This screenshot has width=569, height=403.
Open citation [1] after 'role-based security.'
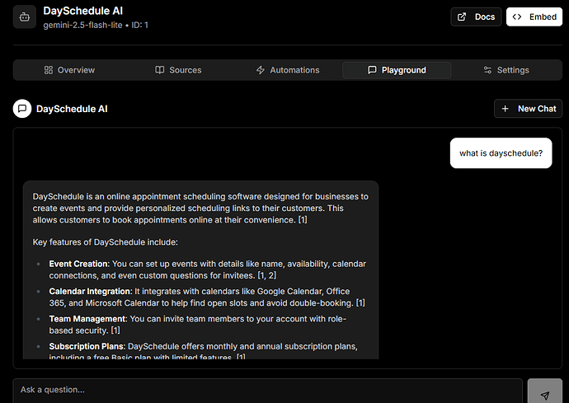[115, 330]
